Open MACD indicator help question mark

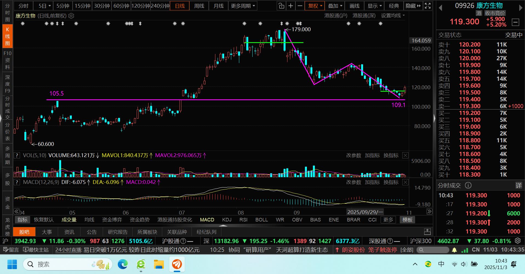click(x=17, y=182)
